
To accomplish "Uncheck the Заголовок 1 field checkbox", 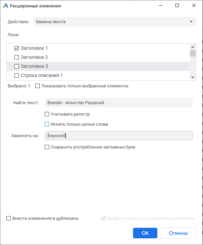I will coord(16,48).
